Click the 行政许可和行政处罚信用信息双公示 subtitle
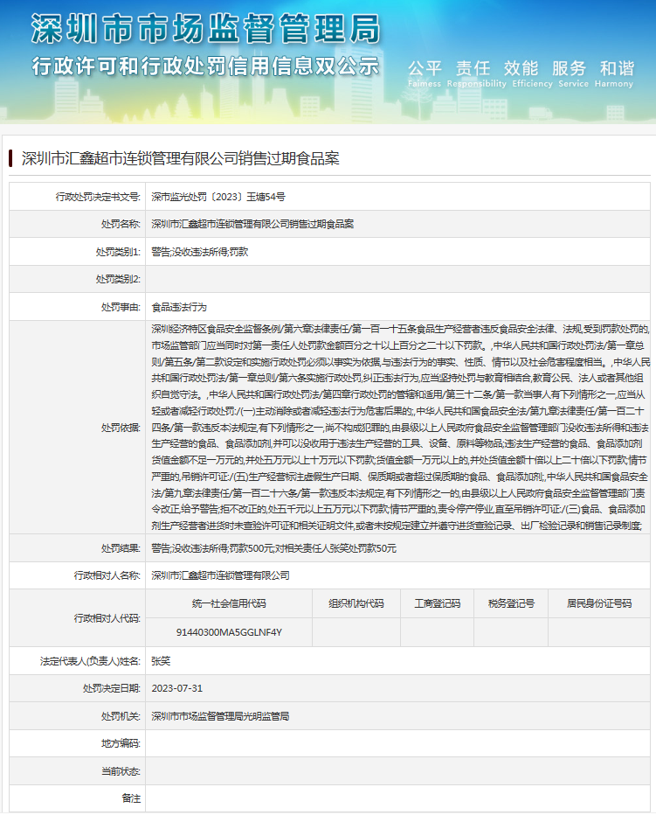Image resolution: width=656 pixels, height=815 pixels. pyautogui.click(x=205, y=66)
